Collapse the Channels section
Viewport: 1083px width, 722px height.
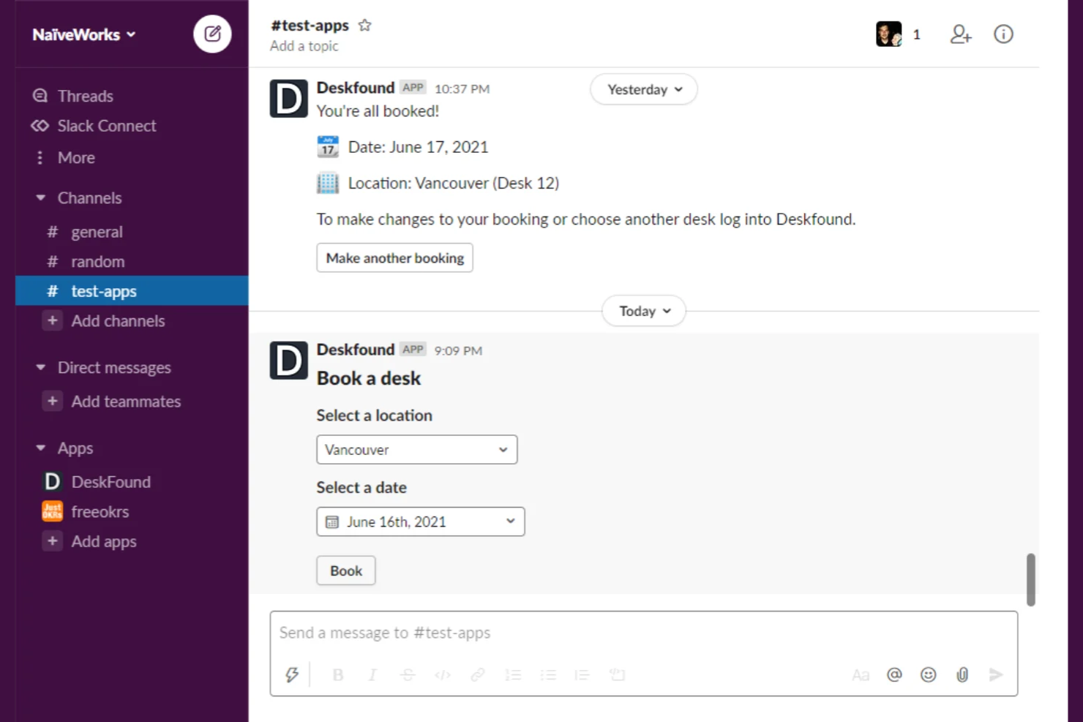(41, 198)
